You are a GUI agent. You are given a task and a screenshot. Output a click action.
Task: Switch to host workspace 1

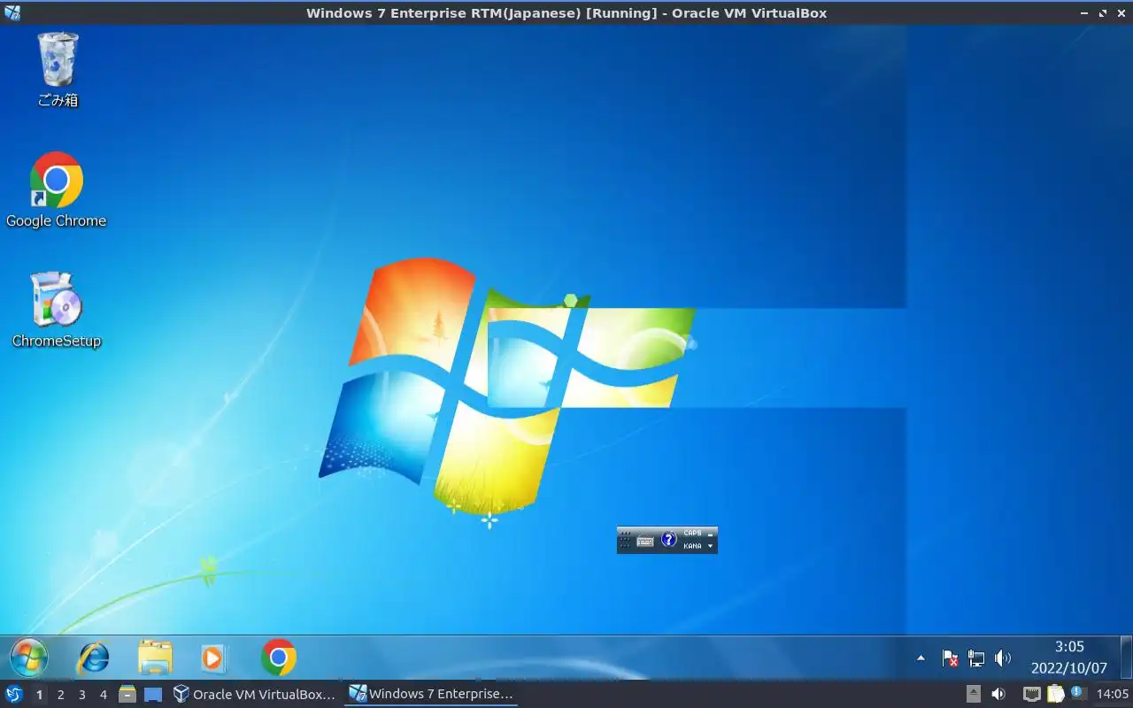pos(39,695)
